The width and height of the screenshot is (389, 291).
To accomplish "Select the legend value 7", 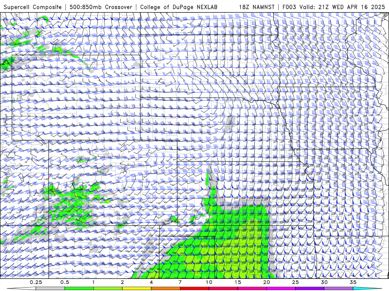I will tap(180, 282).
